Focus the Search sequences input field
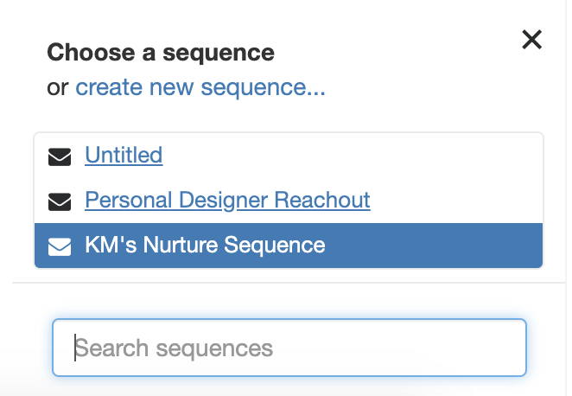 [289, 348]
